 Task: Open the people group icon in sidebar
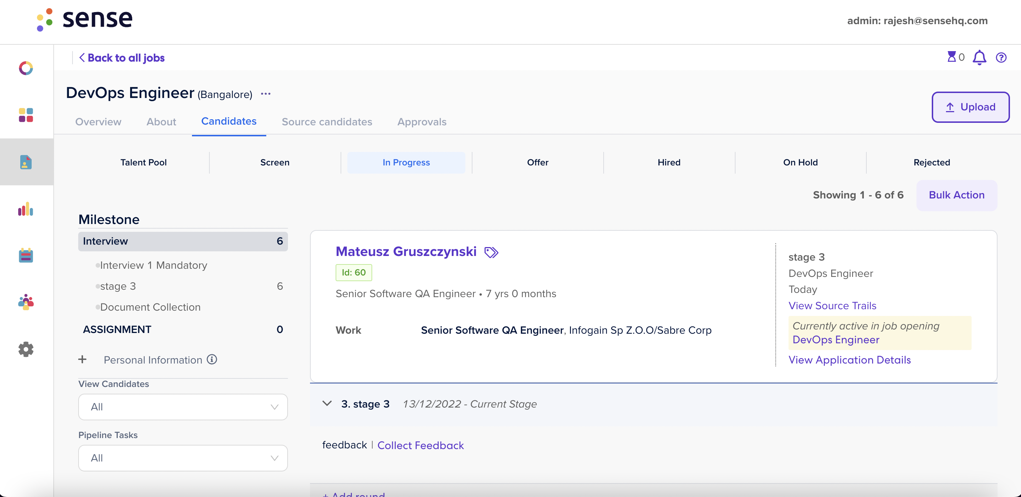pos(26,302)
